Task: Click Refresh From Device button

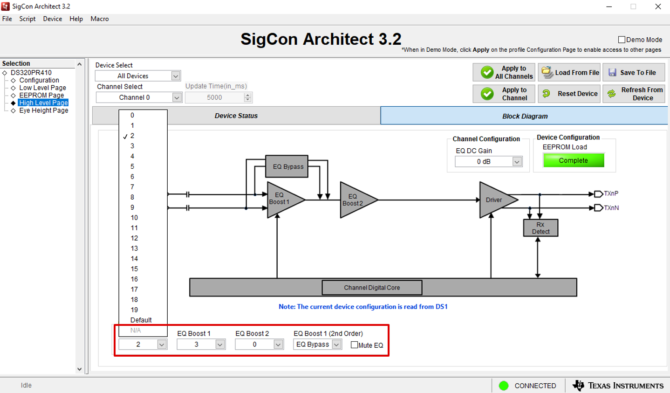Action: tap(634, 94)
